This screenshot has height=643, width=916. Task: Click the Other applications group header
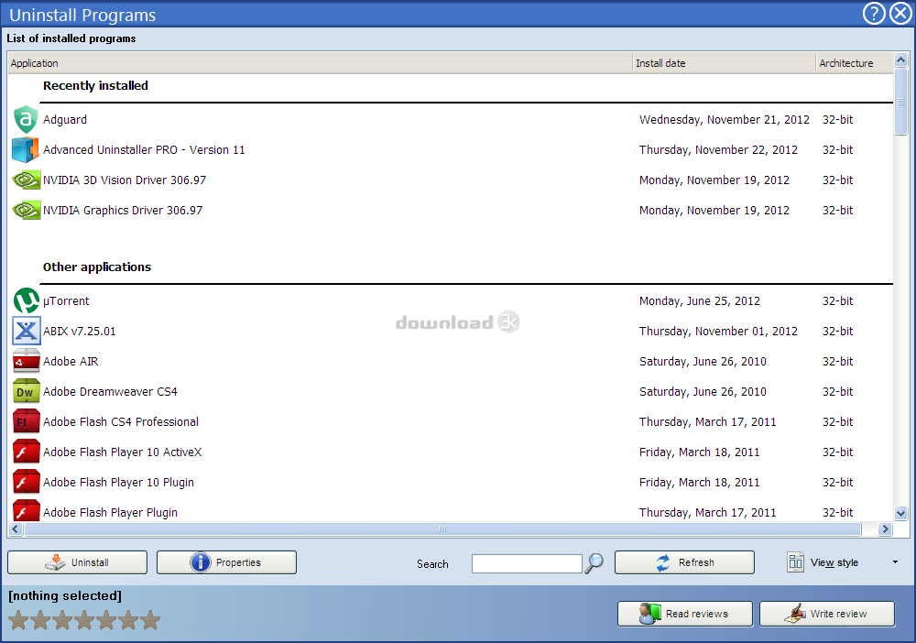pyautogui.click(x=97, y=267)
